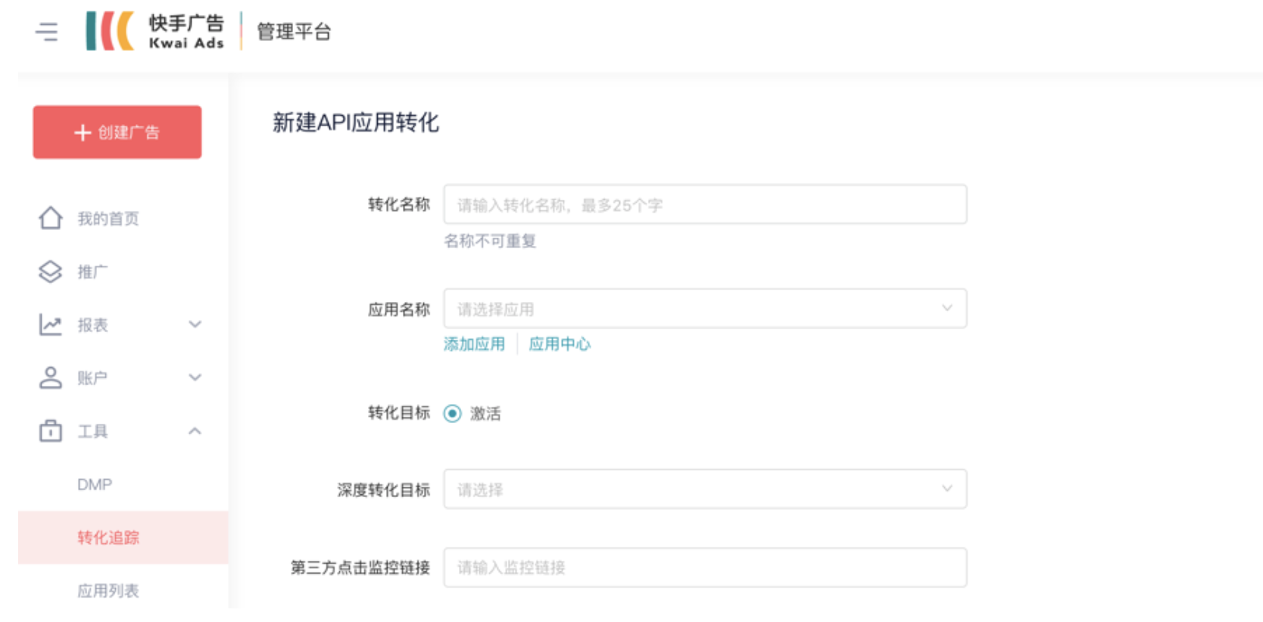Open the 应用中心 link
Viewport: 1263px width, 622px height.
pos(560,344)
